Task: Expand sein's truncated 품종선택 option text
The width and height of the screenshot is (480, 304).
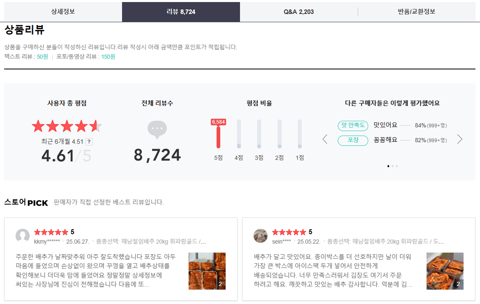Action: pyautogui.click(x=442, y=243)
